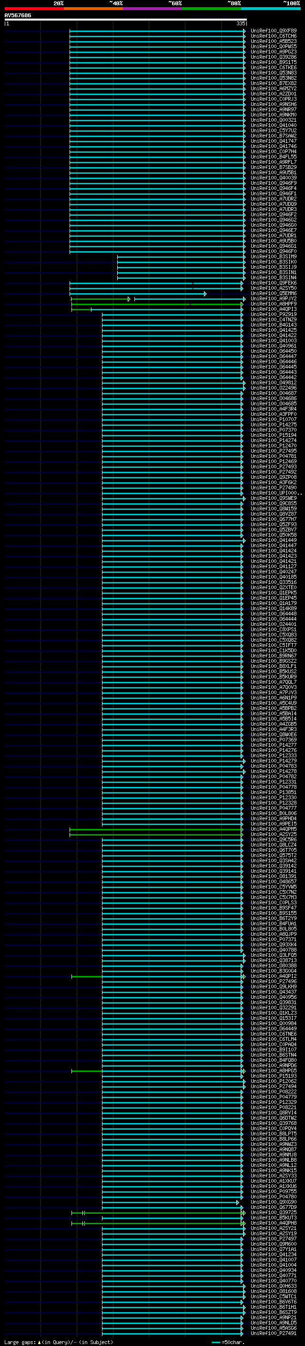Select hit label UniRef100_P07371
Image resolution: width=305 pixels, height=1346 pixels.
274,940
